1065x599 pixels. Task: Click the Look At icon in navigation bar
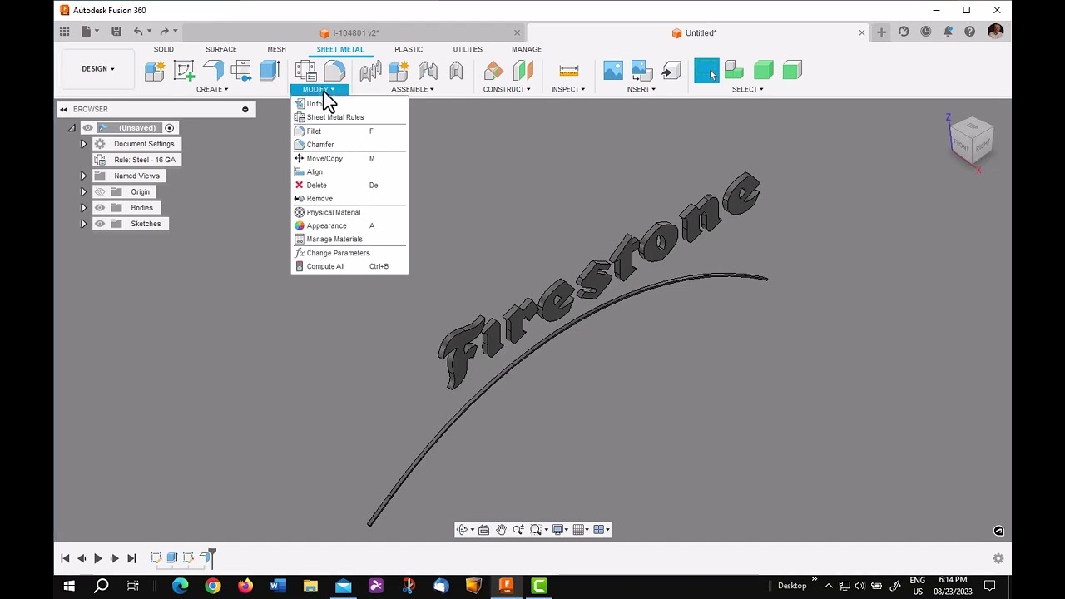(x=483, y=530)
